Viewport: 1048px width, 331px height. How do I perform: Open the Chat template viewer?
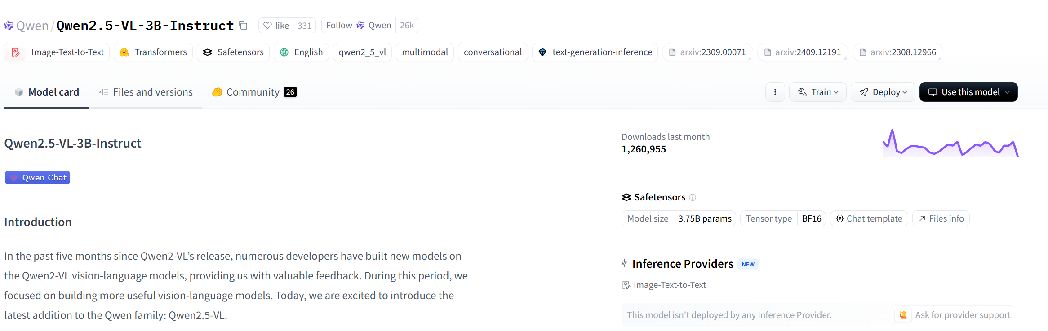coord(869,218)
